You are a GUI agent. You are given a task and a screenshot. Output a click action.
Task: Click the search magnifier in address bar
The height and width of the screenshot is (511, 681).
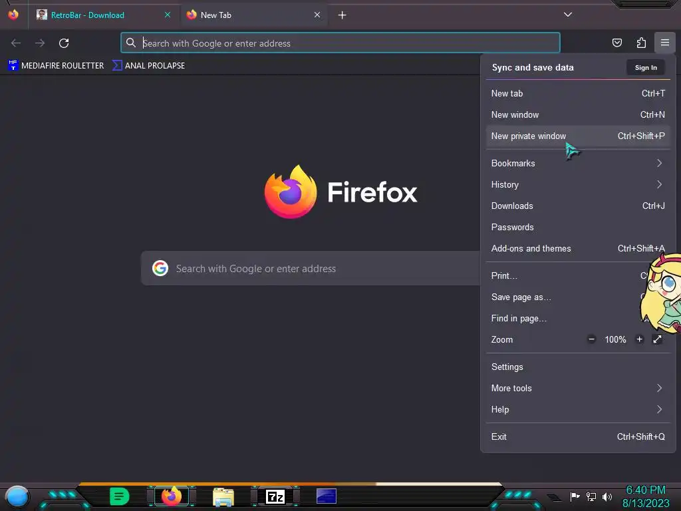tap(131, 43)
